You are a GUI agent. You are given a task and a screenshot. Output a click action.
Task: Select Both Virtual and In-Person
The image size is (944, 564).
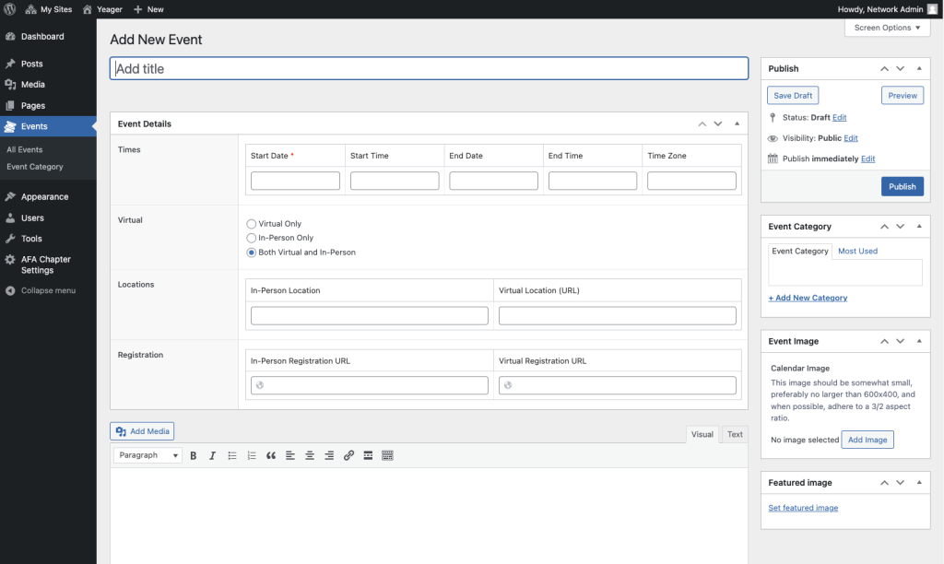[251, 253]
